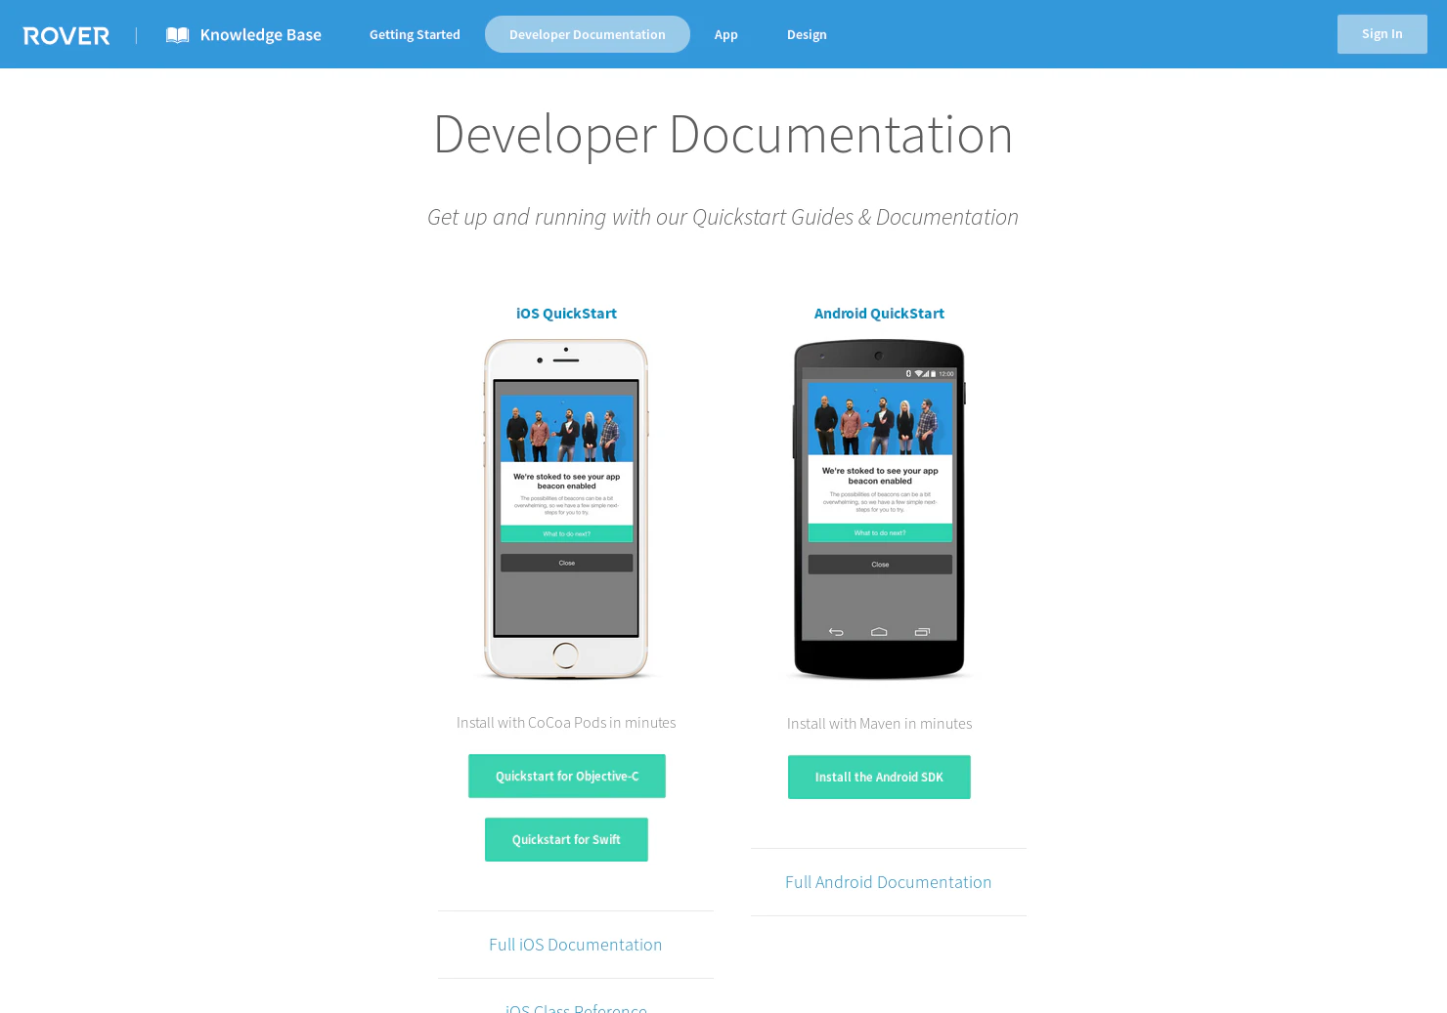The height and width of the screenshot is (1013, 1447).
Task: Select the Developer Documentation tab
Action: click(588, 34)
